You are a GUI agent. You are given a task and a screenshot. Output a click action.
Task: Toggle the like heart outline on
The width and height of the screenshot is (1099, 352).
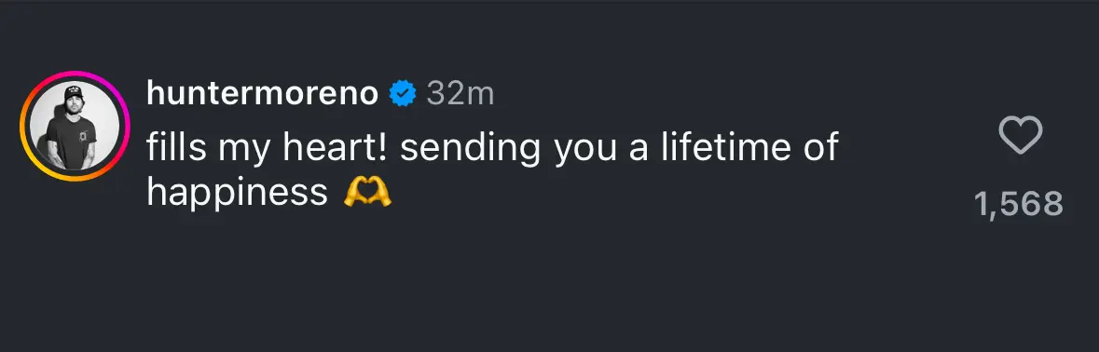pyautogui.click(x=1020, y=135)
